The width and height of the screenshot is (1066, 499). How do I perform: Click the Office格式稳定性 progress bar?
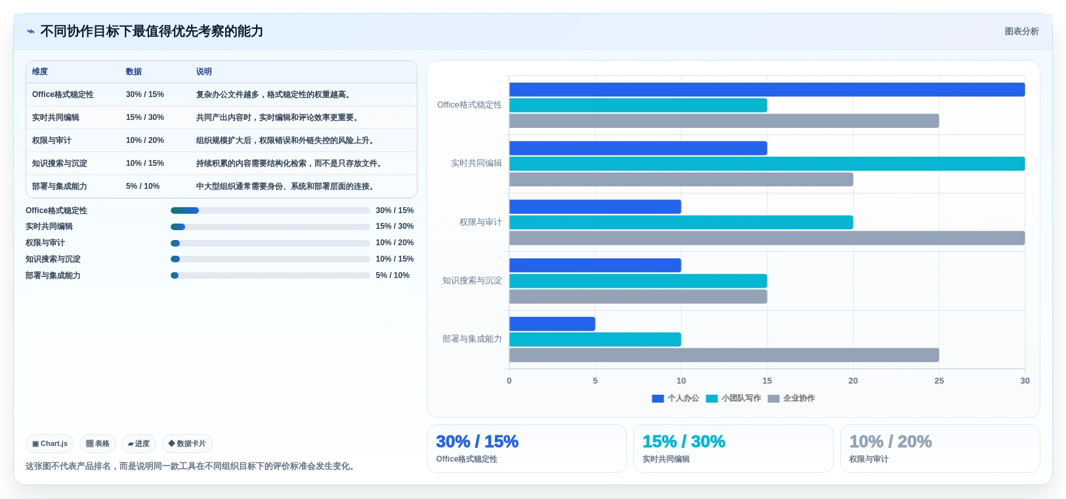[270, 210]
